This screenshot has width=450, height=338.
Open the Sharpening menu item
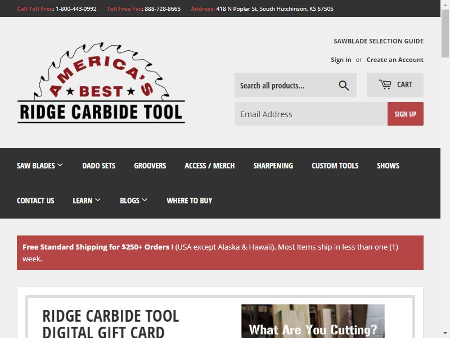(273, 166)
